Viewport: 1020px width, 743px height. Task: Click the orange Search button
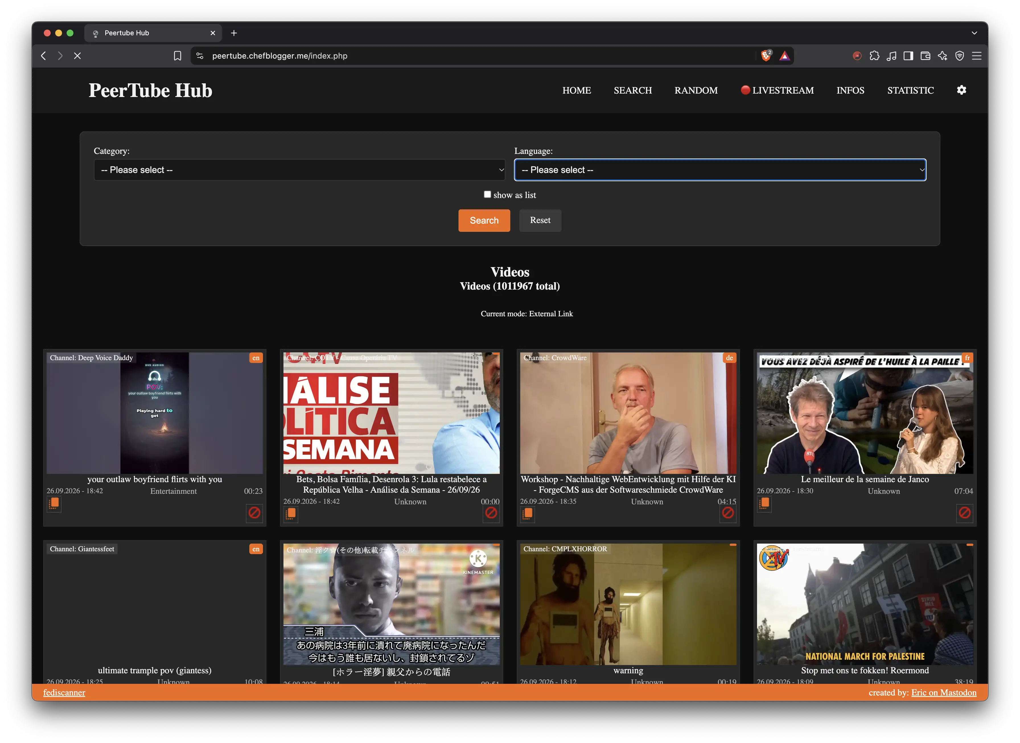point(484,220)
